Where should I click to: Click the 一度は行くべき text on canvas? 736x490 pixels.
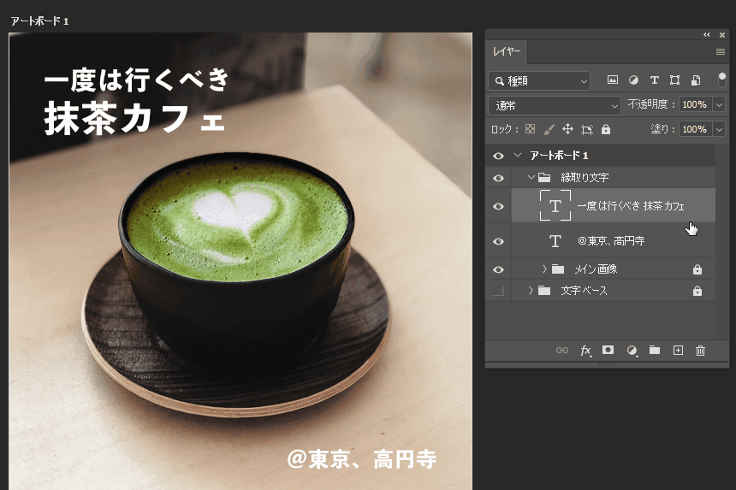pyautogui.click(x=137, y=80)
